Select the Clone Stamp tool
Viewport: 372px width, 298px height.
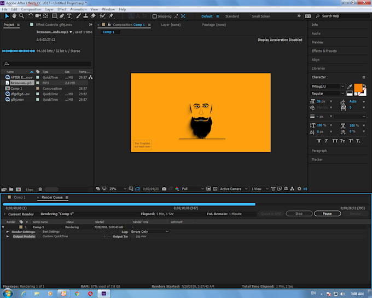pos(86,16)
